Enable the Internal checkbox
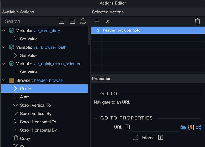 tap(135, 138)
